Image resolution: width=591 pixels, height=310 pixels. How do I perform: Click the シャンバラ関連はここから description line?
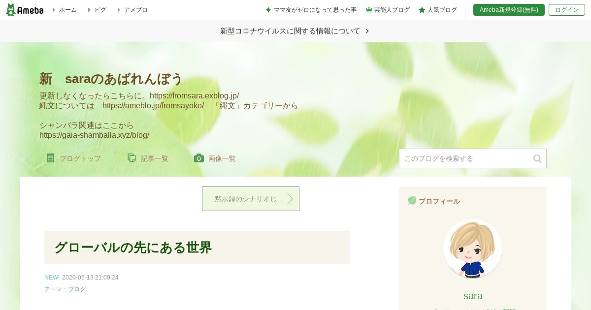click(87, 125)
